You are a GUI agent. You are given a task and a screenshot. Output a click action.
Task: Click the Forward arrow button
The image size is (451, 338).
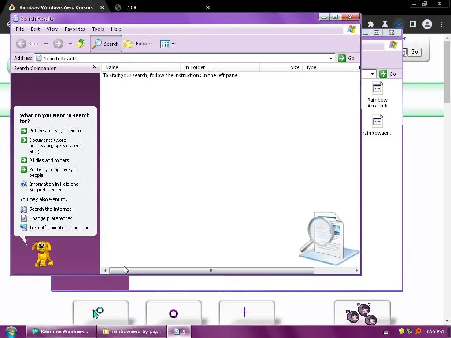[x=58, y=44]
